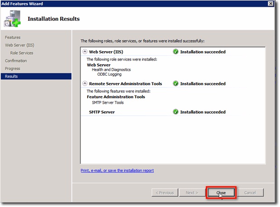This screenshot has height=207, width=280.
Task: Select the Role Services sidebar step
Action: [22, 53]
